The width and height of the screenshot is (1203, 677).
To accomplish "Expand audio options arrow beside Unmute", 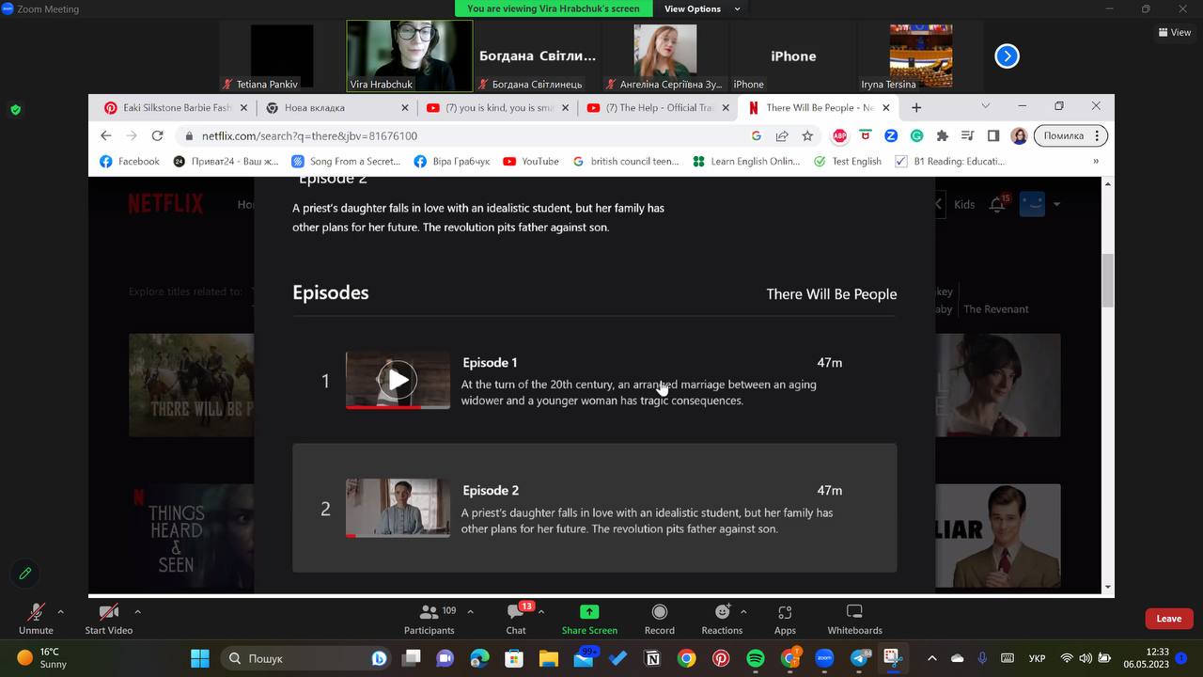I will point(61,611).
